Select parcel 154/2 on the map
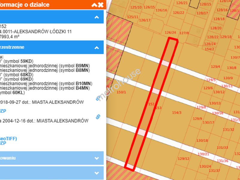Viewport: 240px width, 180px height. (x=209, y=49)
